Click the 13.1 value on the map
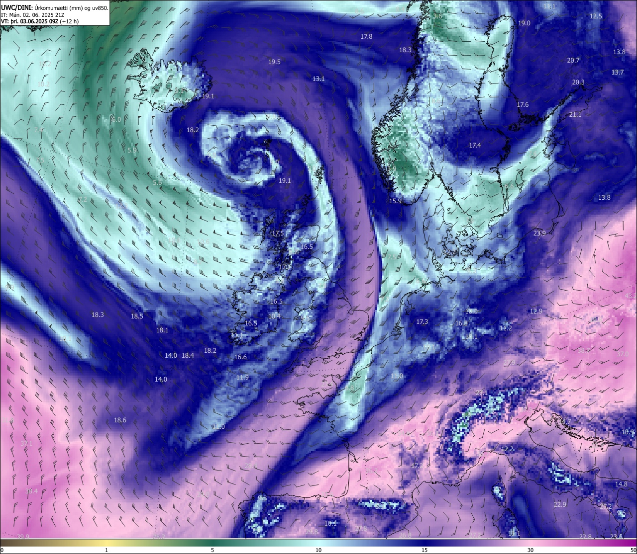 pyautogui.click(x=318, y=79)
